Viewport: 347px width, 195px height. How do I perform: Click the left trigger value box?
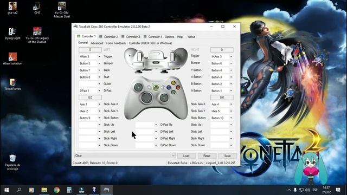coord(90,50)
